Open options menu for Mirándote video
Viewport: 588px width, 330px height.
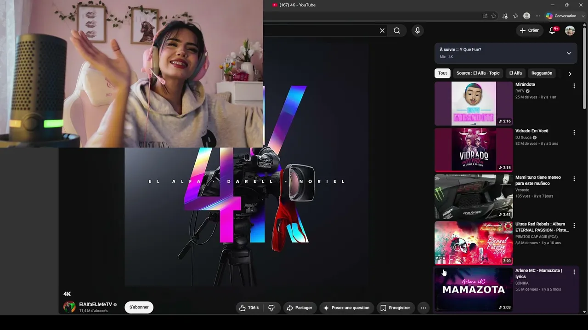tap(574, 86)
